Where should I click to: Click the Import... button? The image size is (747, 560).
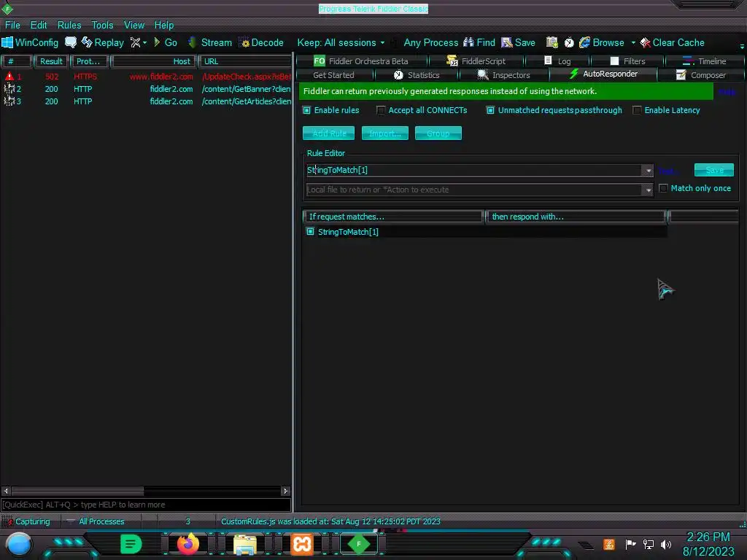385,133
